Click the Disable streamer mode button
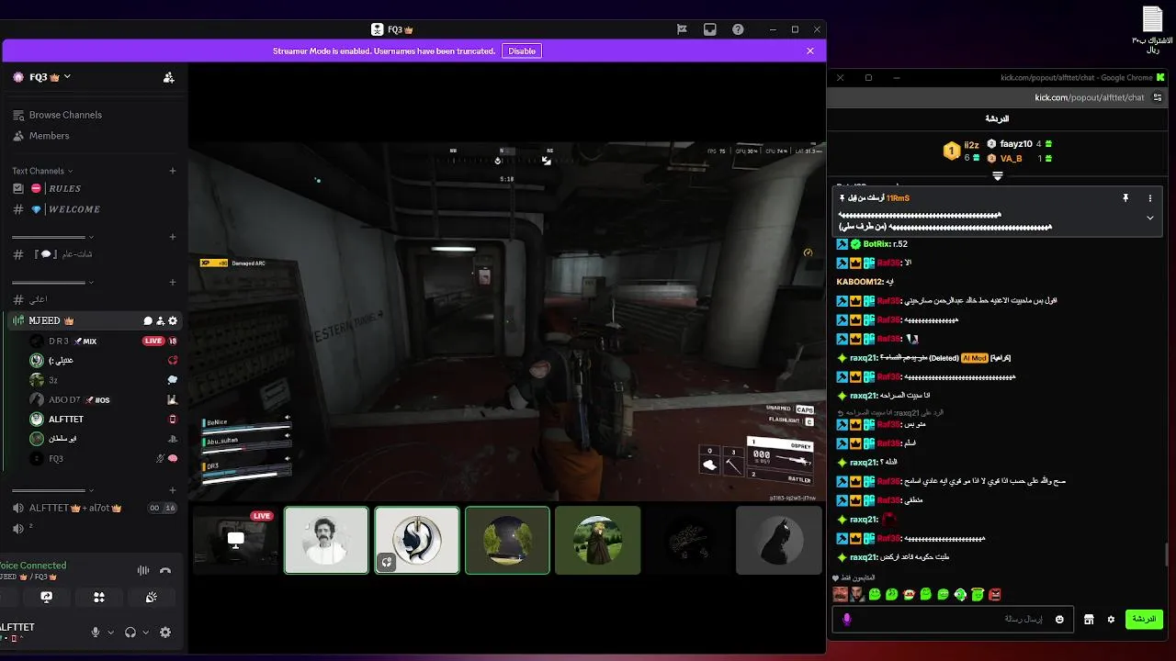The image size is (1176, 661). pos(522,51)
